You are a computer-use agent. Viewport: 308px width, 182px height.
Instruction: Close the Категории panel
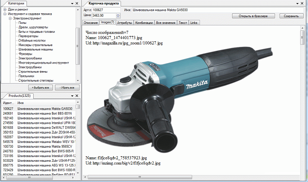click(x=77, y=4)
